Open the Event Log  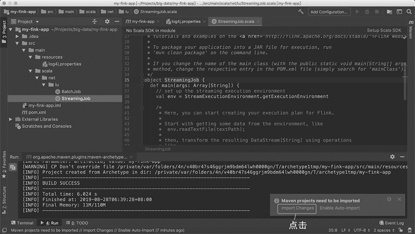(392, 223)
